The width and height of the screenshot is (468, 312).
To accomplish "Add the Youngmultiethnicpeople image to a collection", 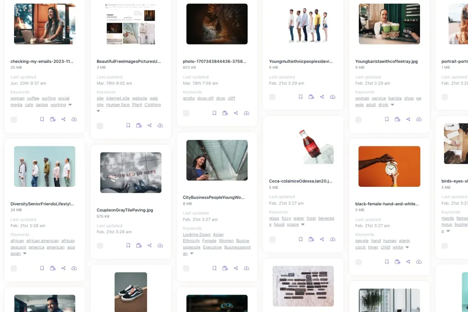I will pyautogui.click(x=311, y=97).
